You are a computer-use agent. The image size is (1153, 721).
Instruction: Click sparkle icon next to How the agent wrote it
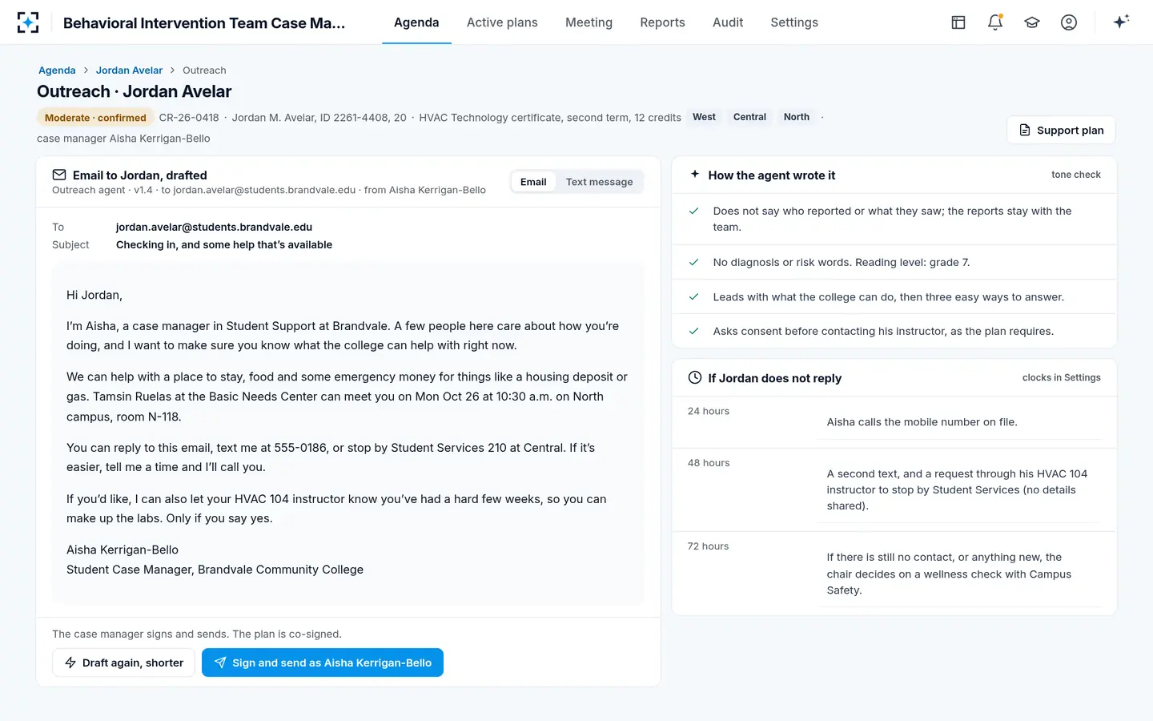(x=695, y=174)
